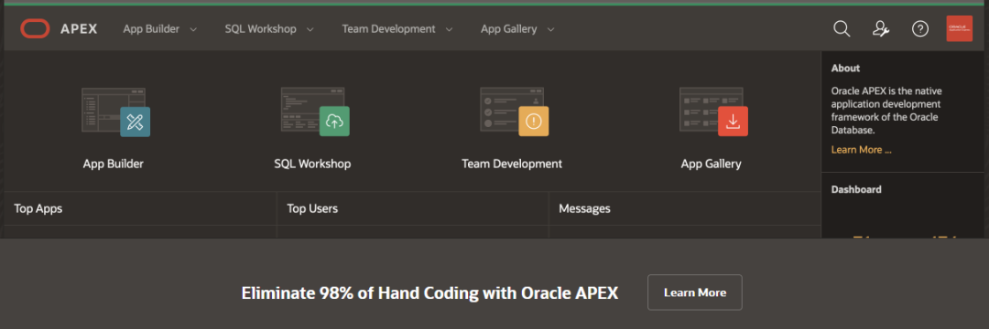Select App Builder in the top navigation

(151, 29)
